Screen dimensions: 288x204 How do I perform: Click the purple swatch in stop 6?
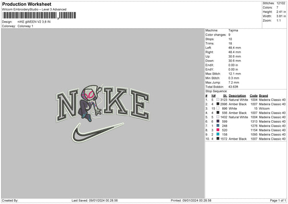(218, 121)
